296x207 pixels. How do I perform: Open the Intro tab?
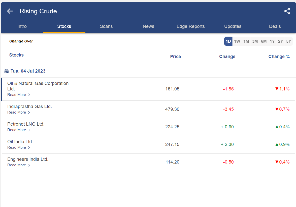22,26
